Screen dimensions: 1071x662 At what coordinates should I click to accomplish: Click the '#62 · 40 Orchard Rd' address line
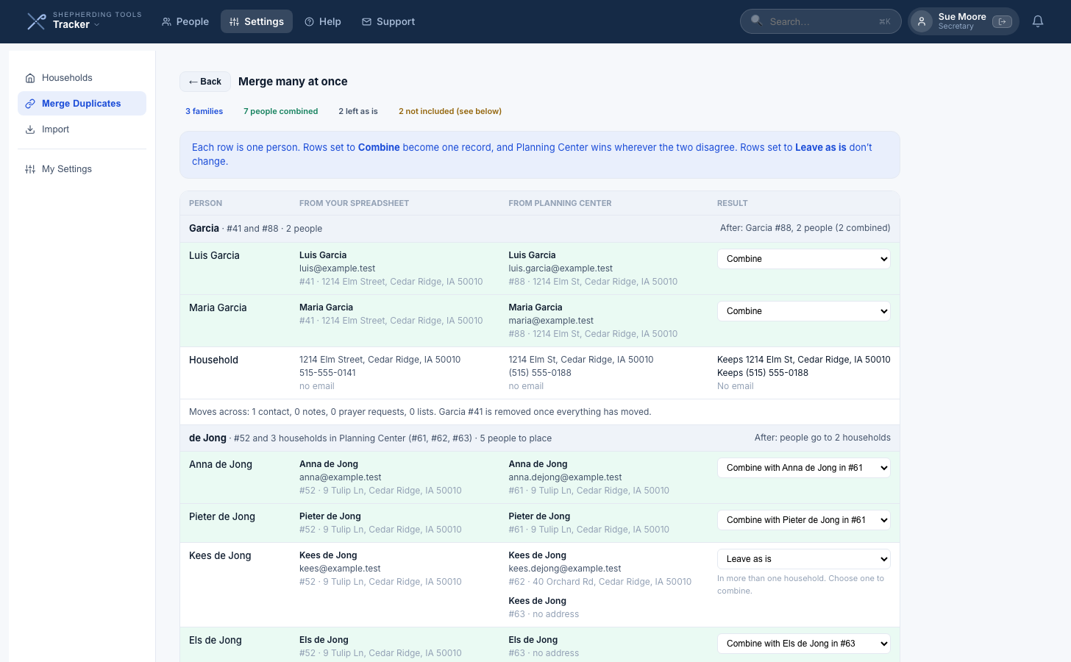(x=600, y=582)
